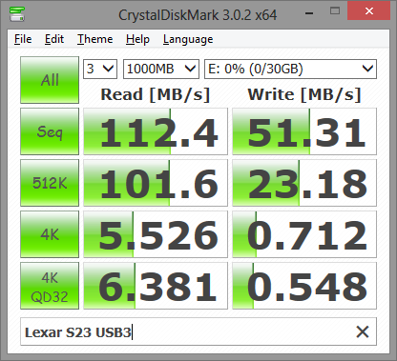Viewport: 397px width, 361px height.
Task: Click the CrystalDiskMark 3.0.2 x64 title text
Action: 198,15
